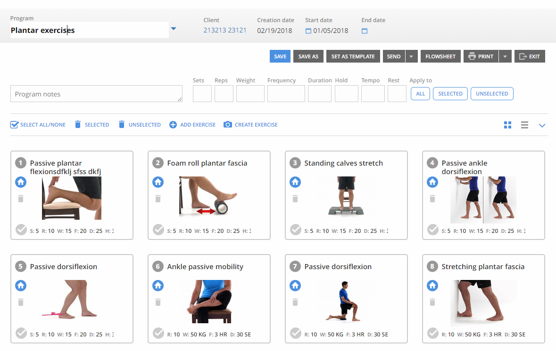556x351 pixels.
Task: Click the PRINT button
Action: 481,56
